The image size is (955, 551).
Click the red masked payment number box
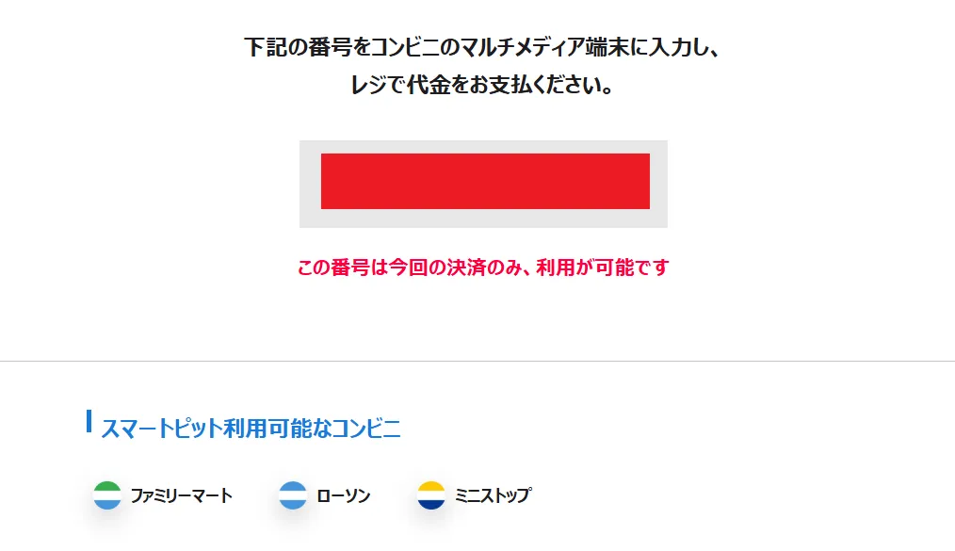point(485,181)
